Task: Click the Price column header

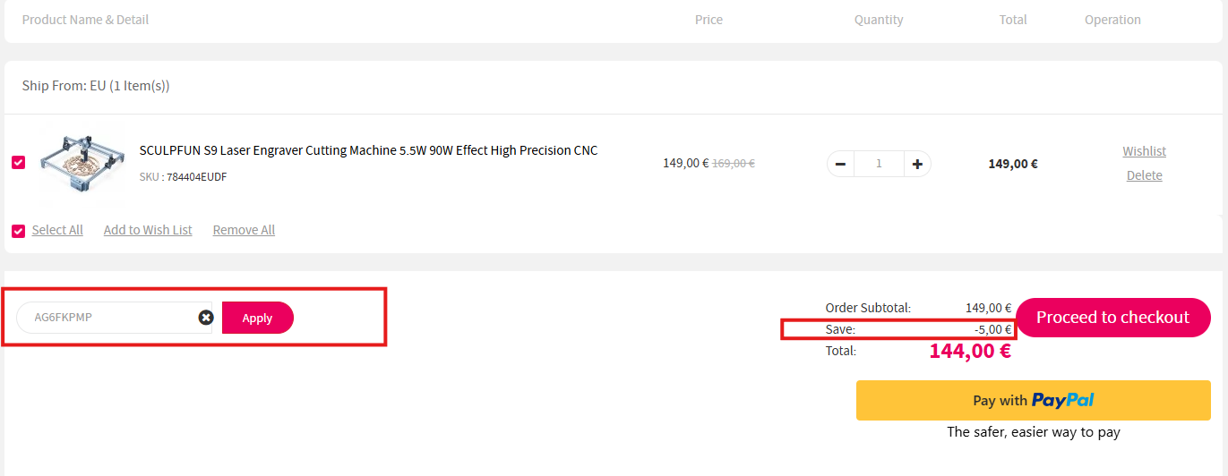Action: click(x=708, y=20)
